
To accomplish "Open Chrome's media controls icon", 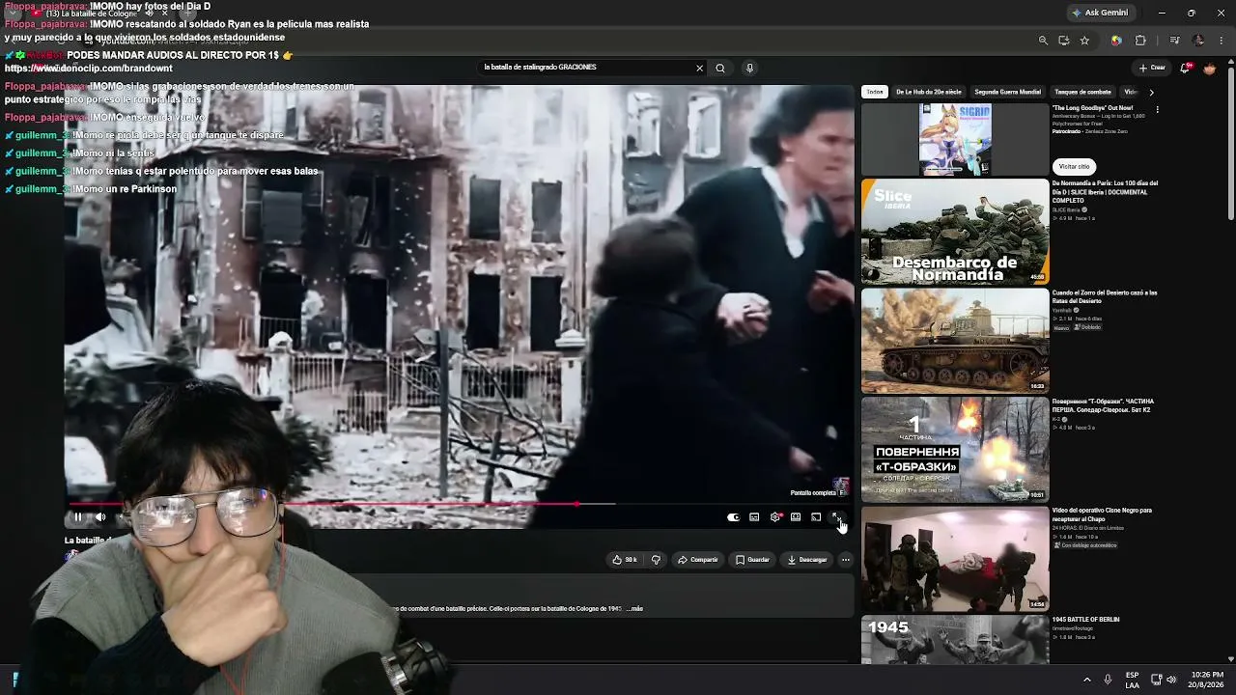I will 1174,41.
